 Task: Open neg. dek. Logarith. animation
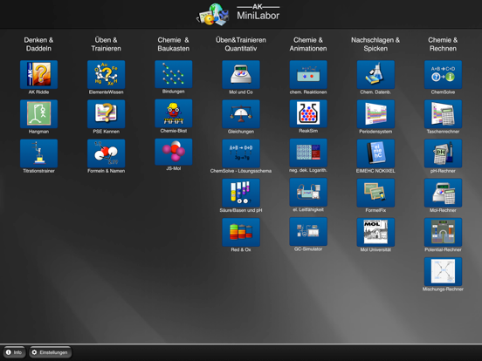pyautogui.click(x=308, y=153)
